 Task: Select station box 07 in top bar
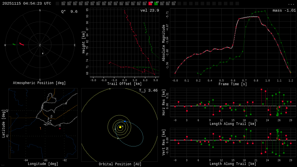pos(98,3)
